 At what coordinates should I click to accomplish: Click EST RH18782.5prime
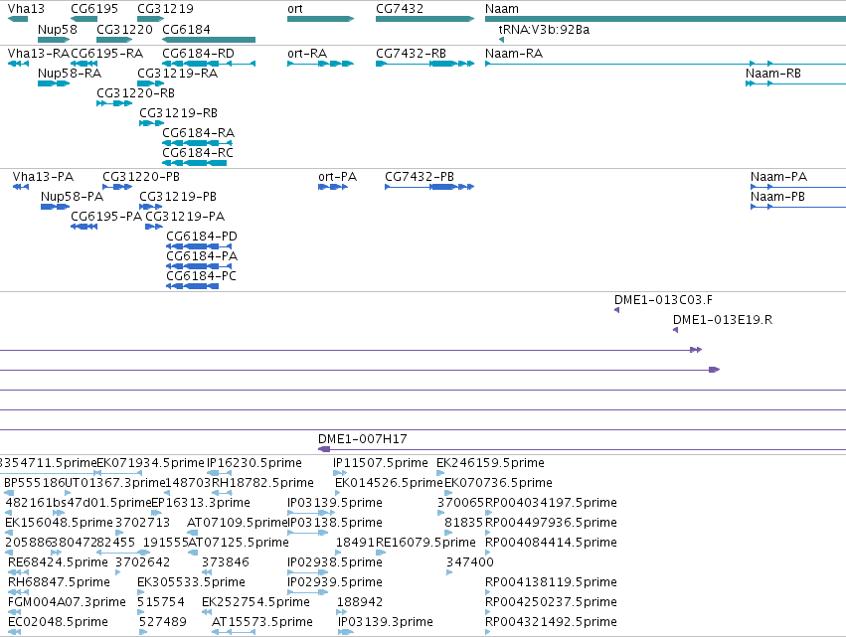262,483
